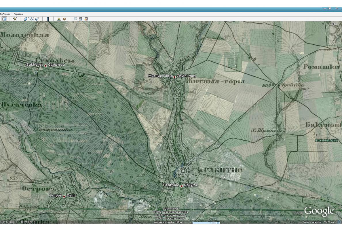Viewport: 342px width, 225px height.
Task: Add an image overlay with toolbar icon
Action: [x=37, y=19]
